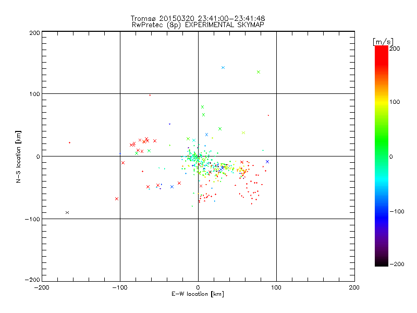
Task: Select the isolated red dot at far left
Action: [70, 142]
